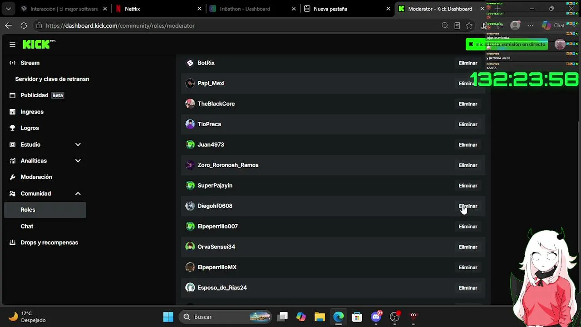Remove Diegohf0608 as moderator

pyautogui.click(x=468, y=206)
